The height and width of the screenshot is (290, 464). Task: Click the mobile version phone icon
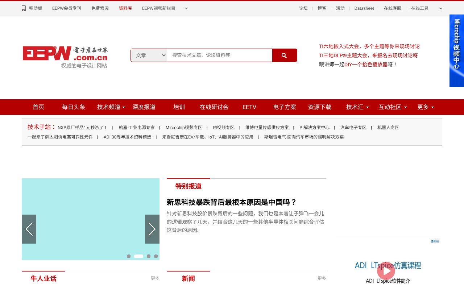click(23, 8)
